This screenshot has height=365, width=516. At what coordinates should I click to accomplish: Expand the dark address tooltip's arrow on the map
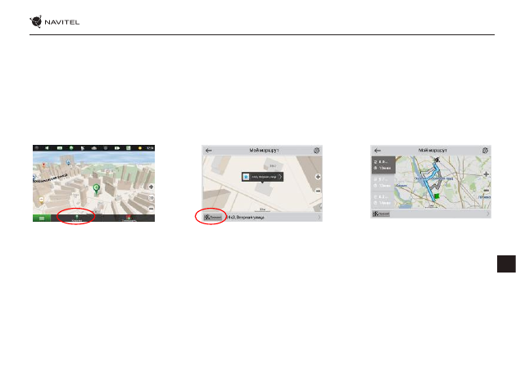(x=280, y=177)
